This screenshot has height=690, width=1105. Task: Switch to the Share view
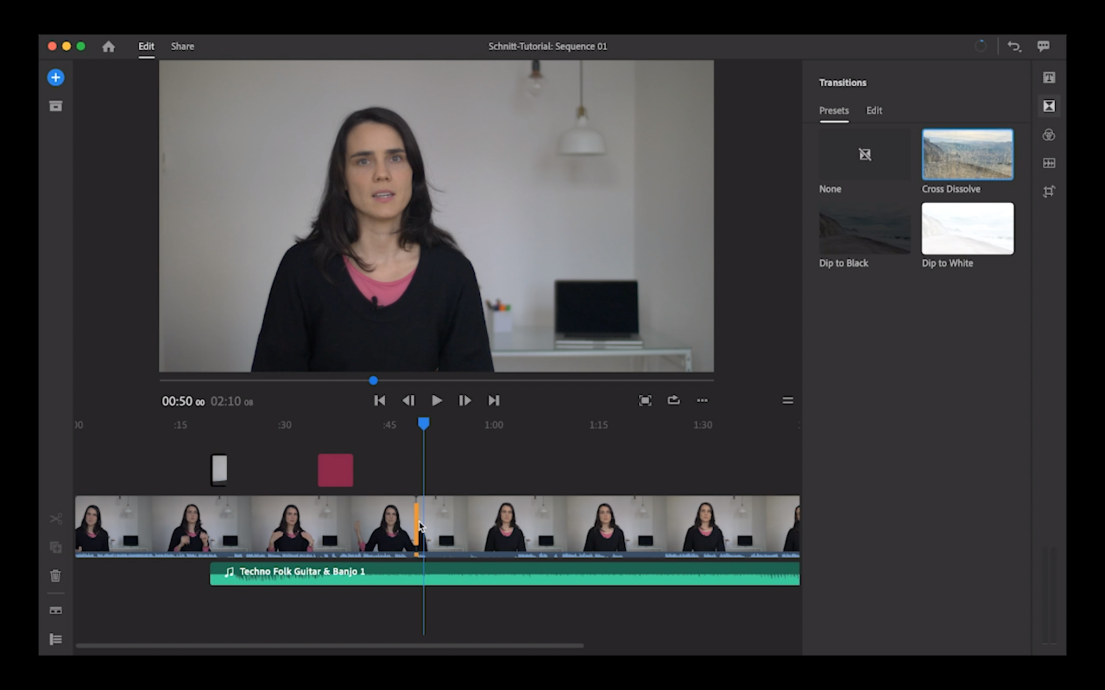[182, 46]
